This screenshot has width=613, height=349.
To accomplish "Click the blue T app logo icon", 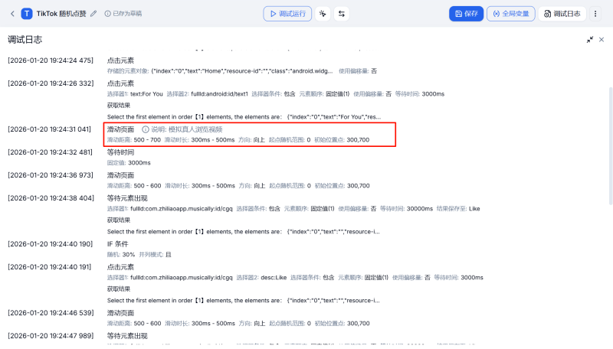I will [27, 14].
